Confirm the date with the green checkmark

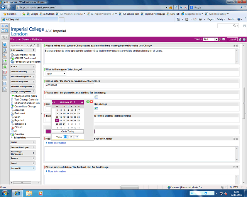click(88, 102)
